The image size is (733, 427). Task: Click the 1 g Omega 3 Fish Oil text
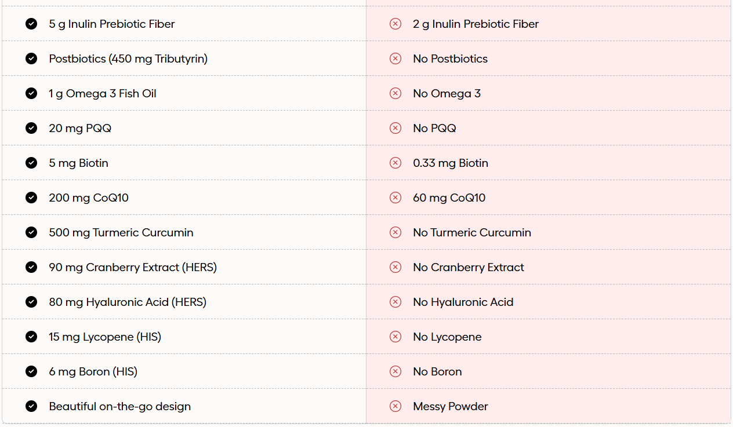pyautogui.click(x=103, y=93)
